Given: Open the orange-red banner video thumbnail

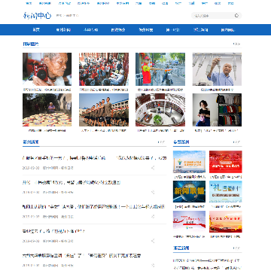Looking at the screenshot, I should 226,221.
